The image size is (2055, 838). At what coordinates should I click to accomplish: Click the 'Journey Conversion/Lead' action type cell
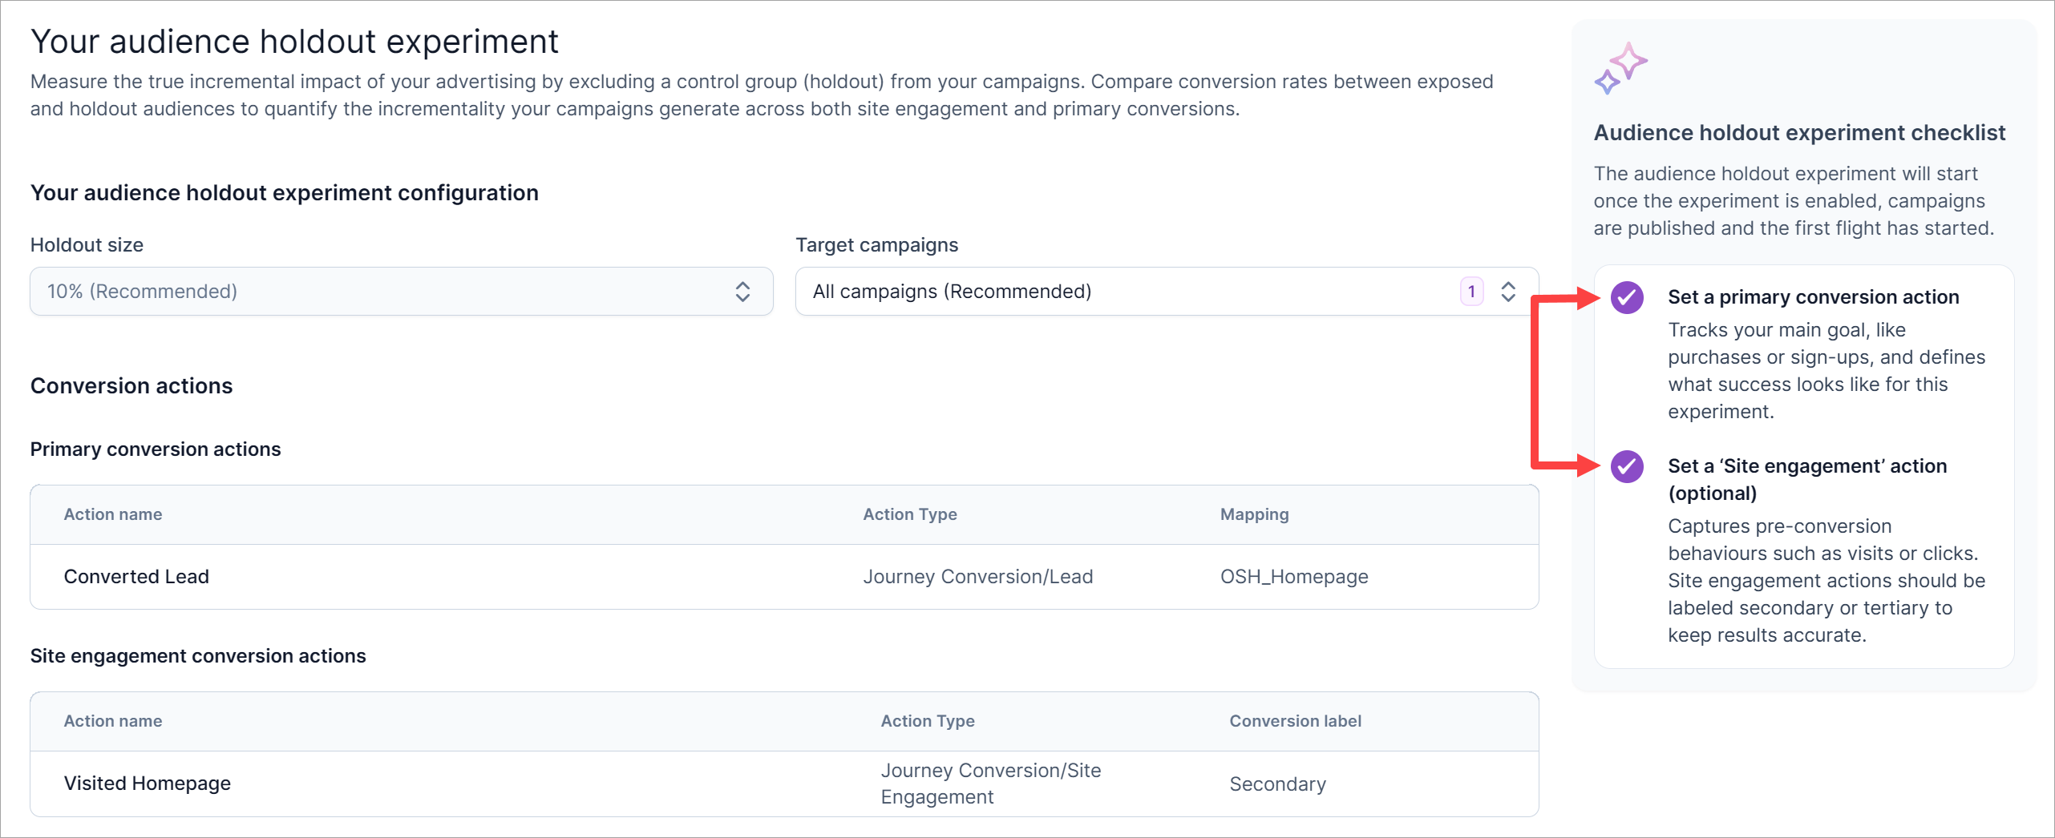point(977,577)
